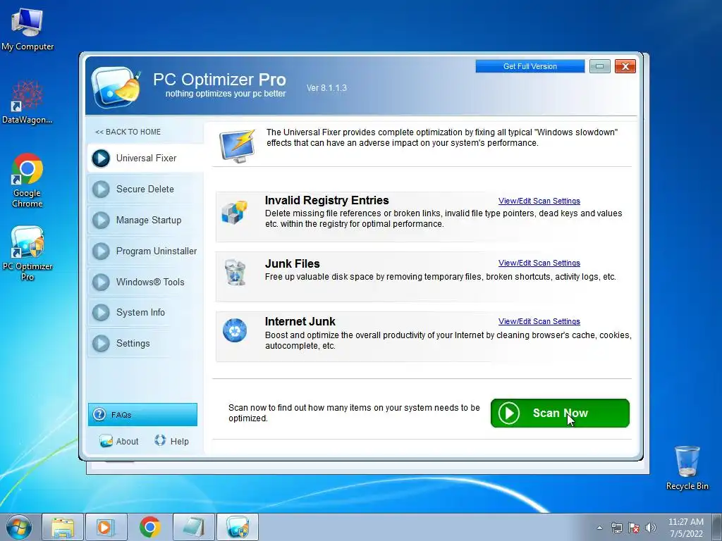Open View/Edit Scan Settings for Internet Junk

539,321
